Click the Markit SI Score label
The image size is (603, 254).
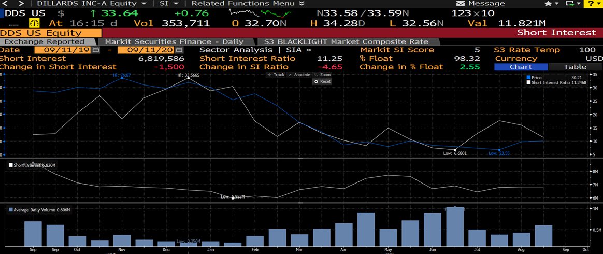[397, 50]
